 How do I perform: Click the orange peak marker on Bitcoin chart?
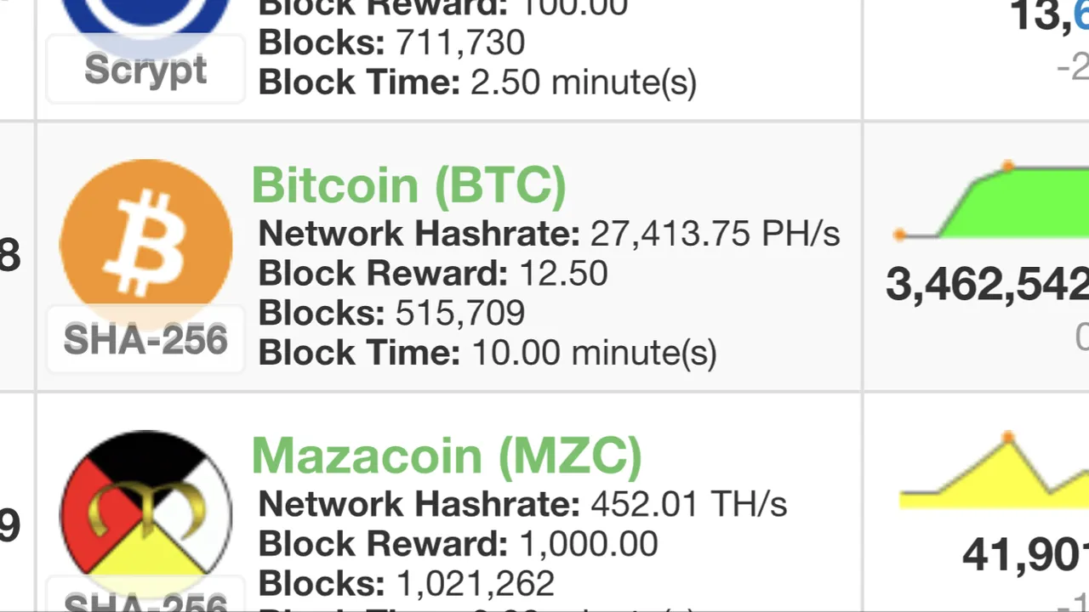1008,167
